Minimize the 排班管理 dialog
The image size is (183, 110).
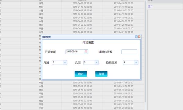click(x=136, y=37)
